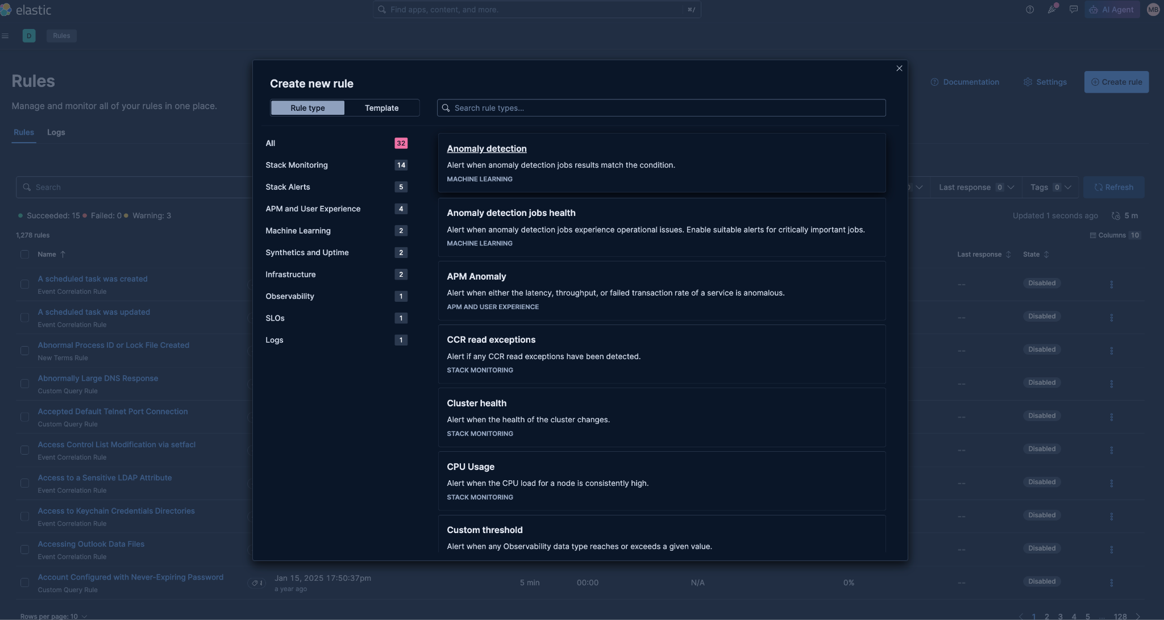Open the Elastic logo home link
The height and width of the screenshot is (620, 1164).
click(x=26, y=10)
